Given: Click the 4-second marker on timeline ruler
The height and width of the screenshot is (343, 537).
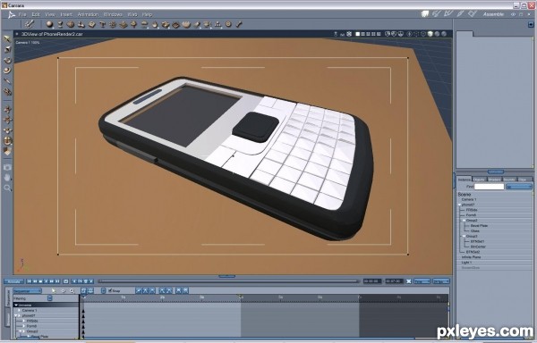Looking at the screenshot, I should click(241, 297).
